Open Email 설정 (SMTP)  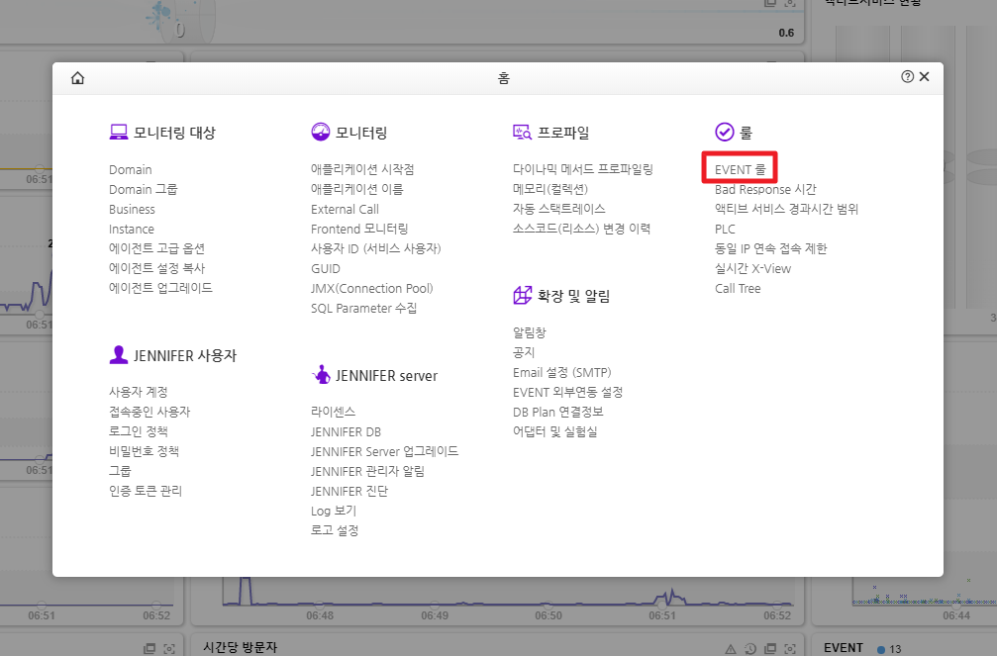pyautogui.click(x=561, y=372)
